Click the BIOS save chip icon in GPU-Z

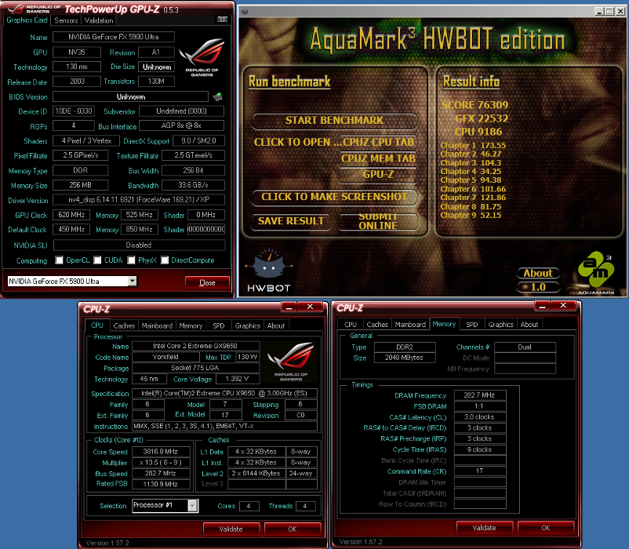tap(217, 96)
